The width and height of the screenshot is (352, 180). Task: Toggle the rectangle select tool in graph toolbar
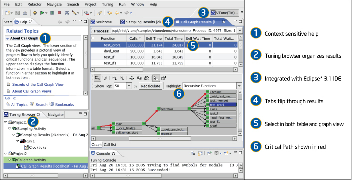point(97,78)
